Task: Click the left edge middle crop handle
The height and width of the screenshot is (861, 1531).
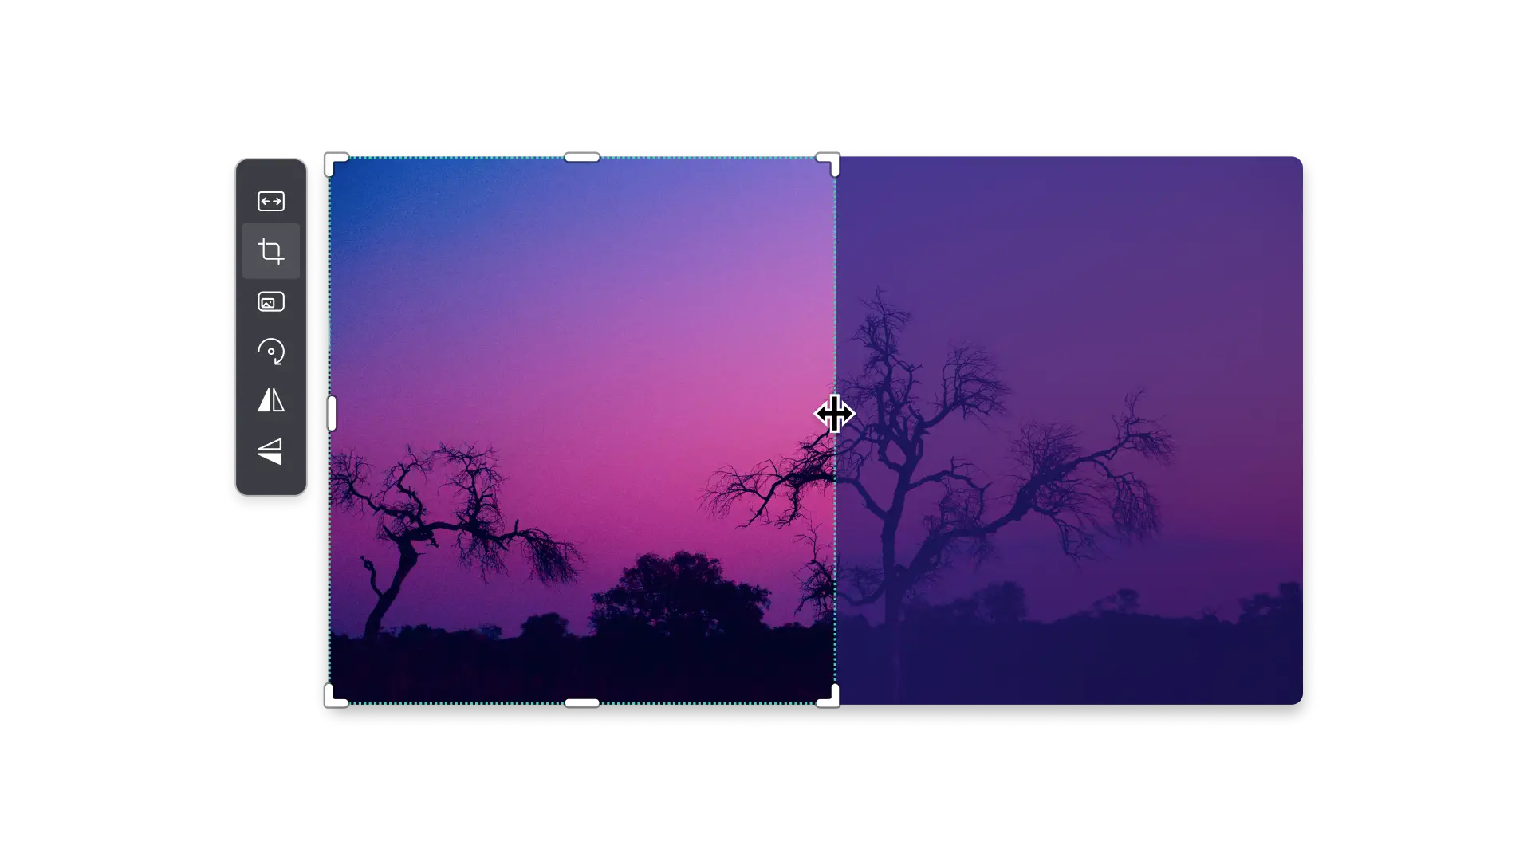Action: pyautogui.click(x=332, y=413)
